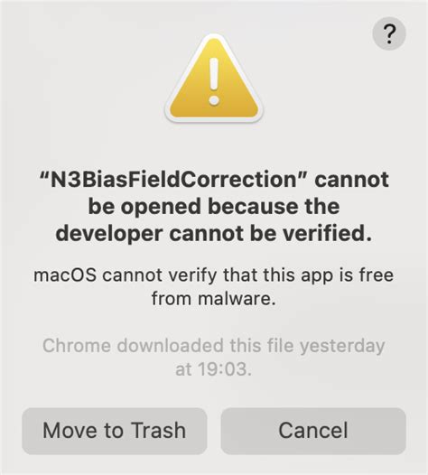Click the "N3BiasFieldCorrection" app name in the heading

173,180
